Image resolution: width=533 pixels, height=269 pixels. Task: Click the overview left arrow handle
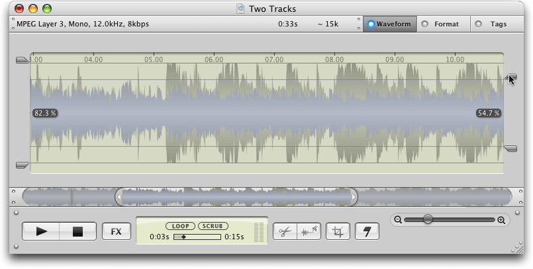(119, 197)
